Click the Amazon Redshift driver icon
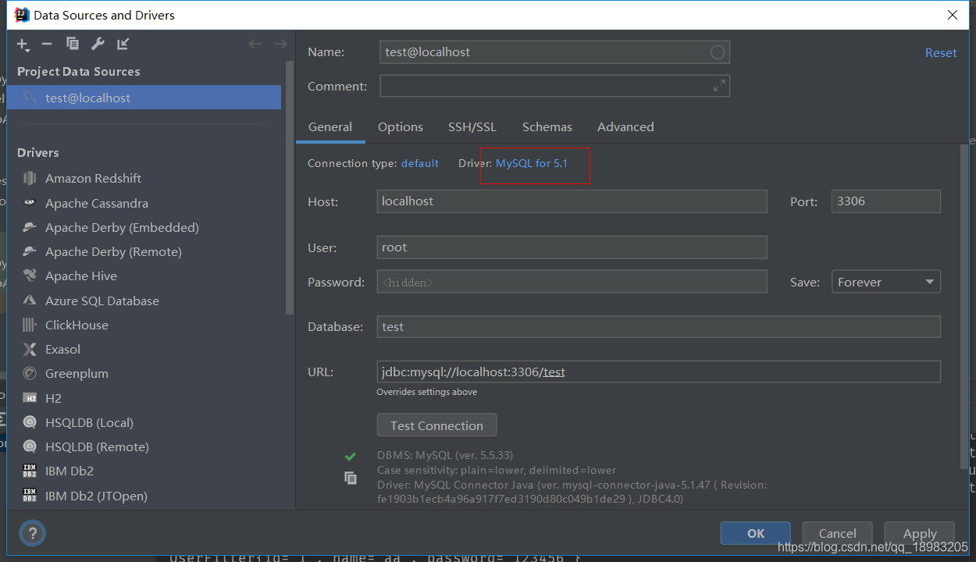 pyautogui.click(x=30, y=178)
